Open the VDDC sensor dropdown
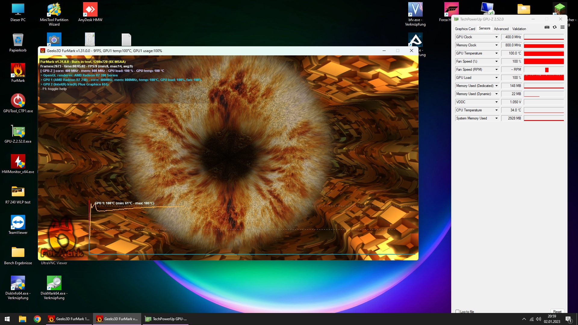 coord(496,102)
